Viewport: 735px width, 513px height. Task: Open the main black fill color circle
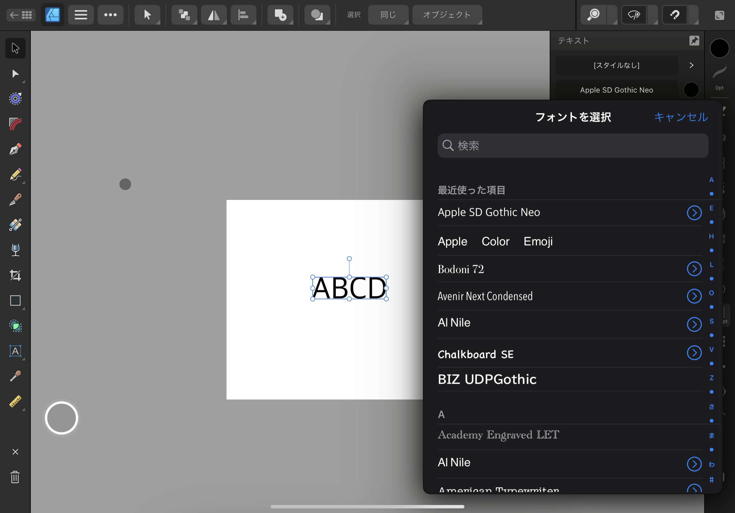click(719, 48)
